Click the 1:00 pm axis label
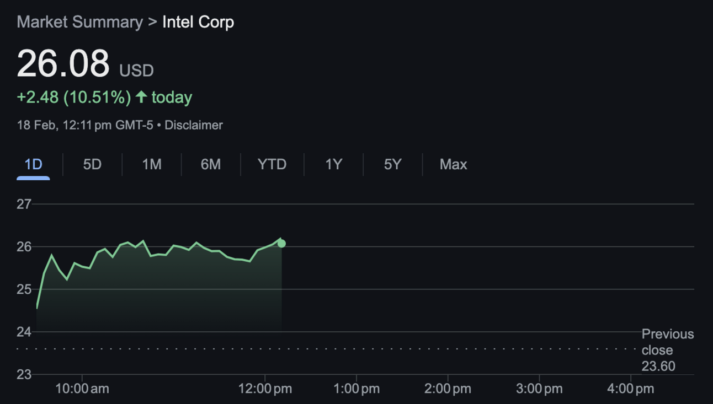Viewport: 713px width, 404px height. pos(356,389)
